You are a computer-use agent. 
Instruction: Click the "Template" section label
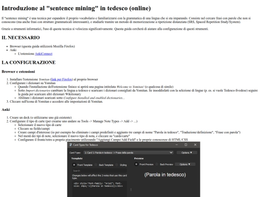pyautogui.click(x=77, y=159)
